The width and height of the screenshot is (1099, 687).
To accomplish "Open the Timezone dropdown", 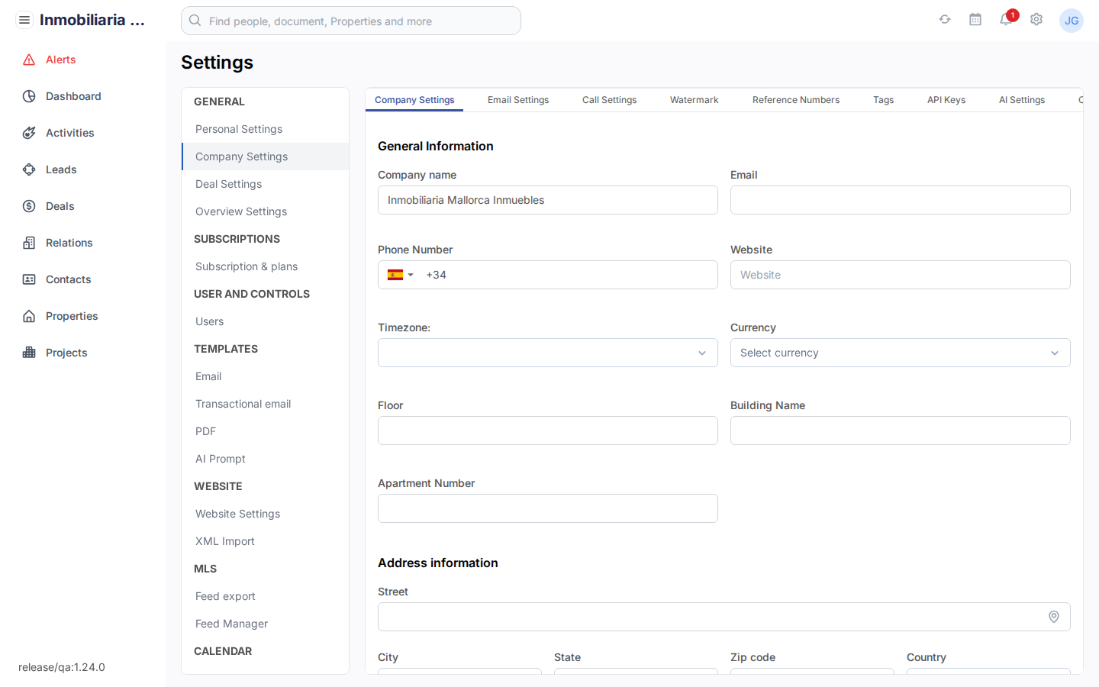I will click(547, 353).
